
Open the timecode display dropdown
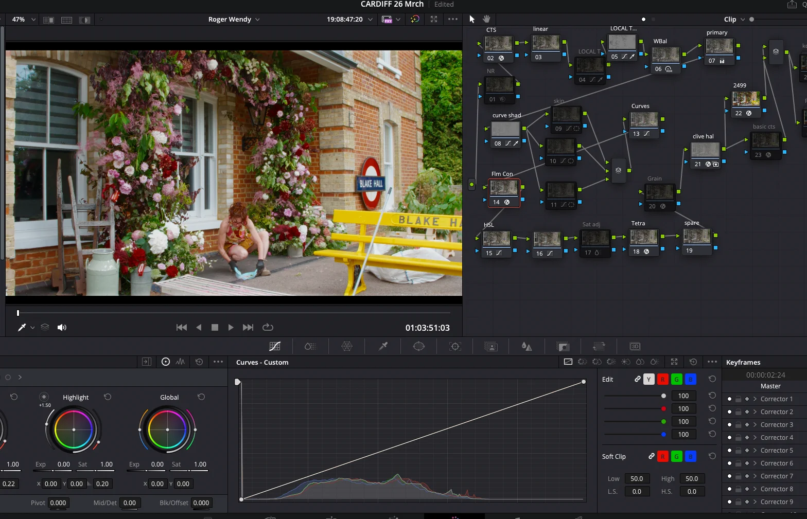(x=370, y=20)
